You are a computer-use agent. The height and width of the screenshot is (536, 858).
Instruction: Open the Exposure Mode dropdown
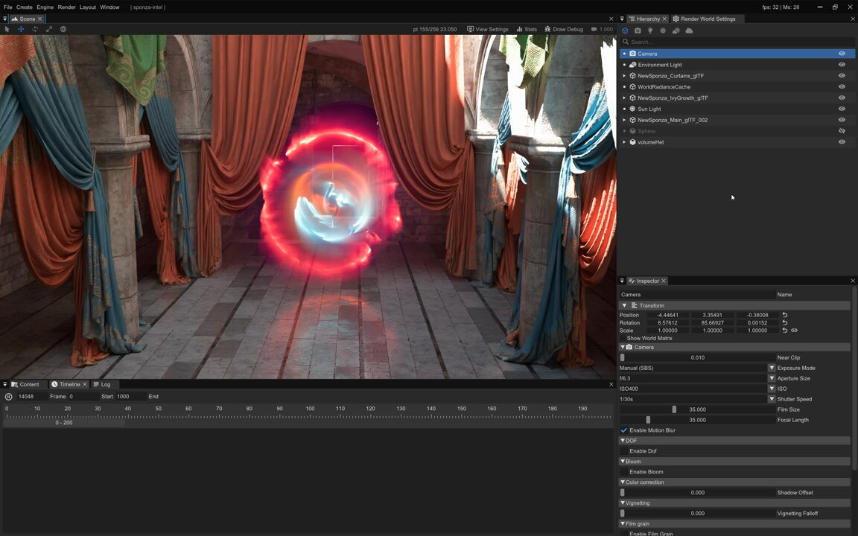tap(772, 368)
